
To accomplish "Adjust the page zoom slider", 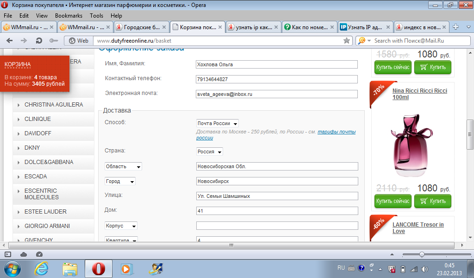I will point(422,255).
